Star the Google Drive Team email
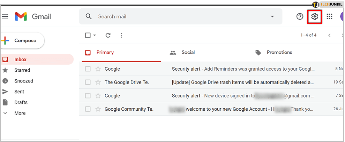Image resolution: width=345 pixels, height=142 pixels. pyautogui.click(x=98, y=82)
